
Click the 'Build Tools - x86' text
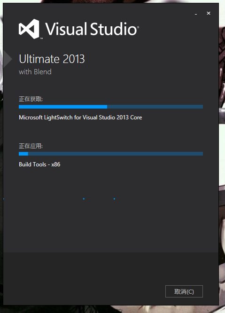click(39, 164)
